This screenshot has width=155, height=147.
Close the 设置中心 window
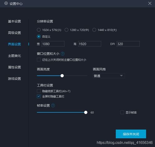point(150,3)
